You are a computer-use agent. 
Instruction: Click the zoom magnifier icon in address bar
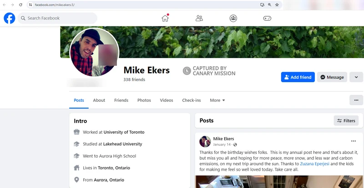point(269,5)
